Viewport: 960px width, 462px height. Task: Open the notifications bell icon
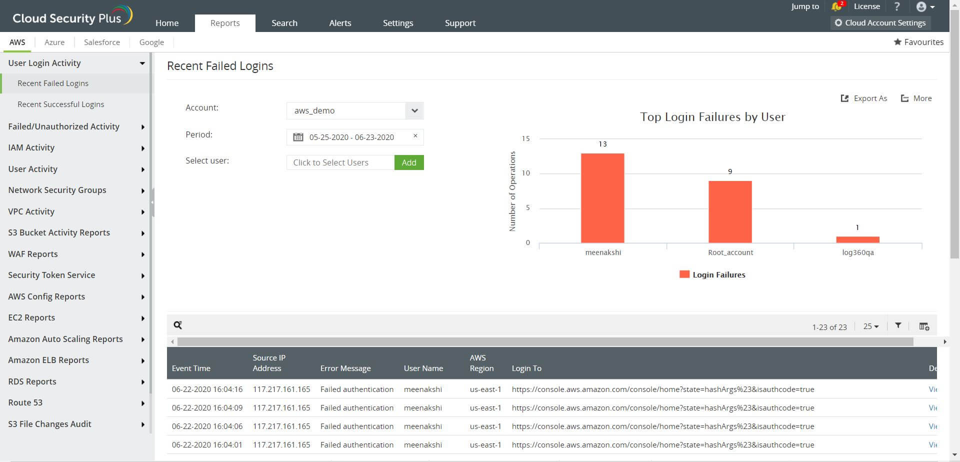[x=837, y=6]
